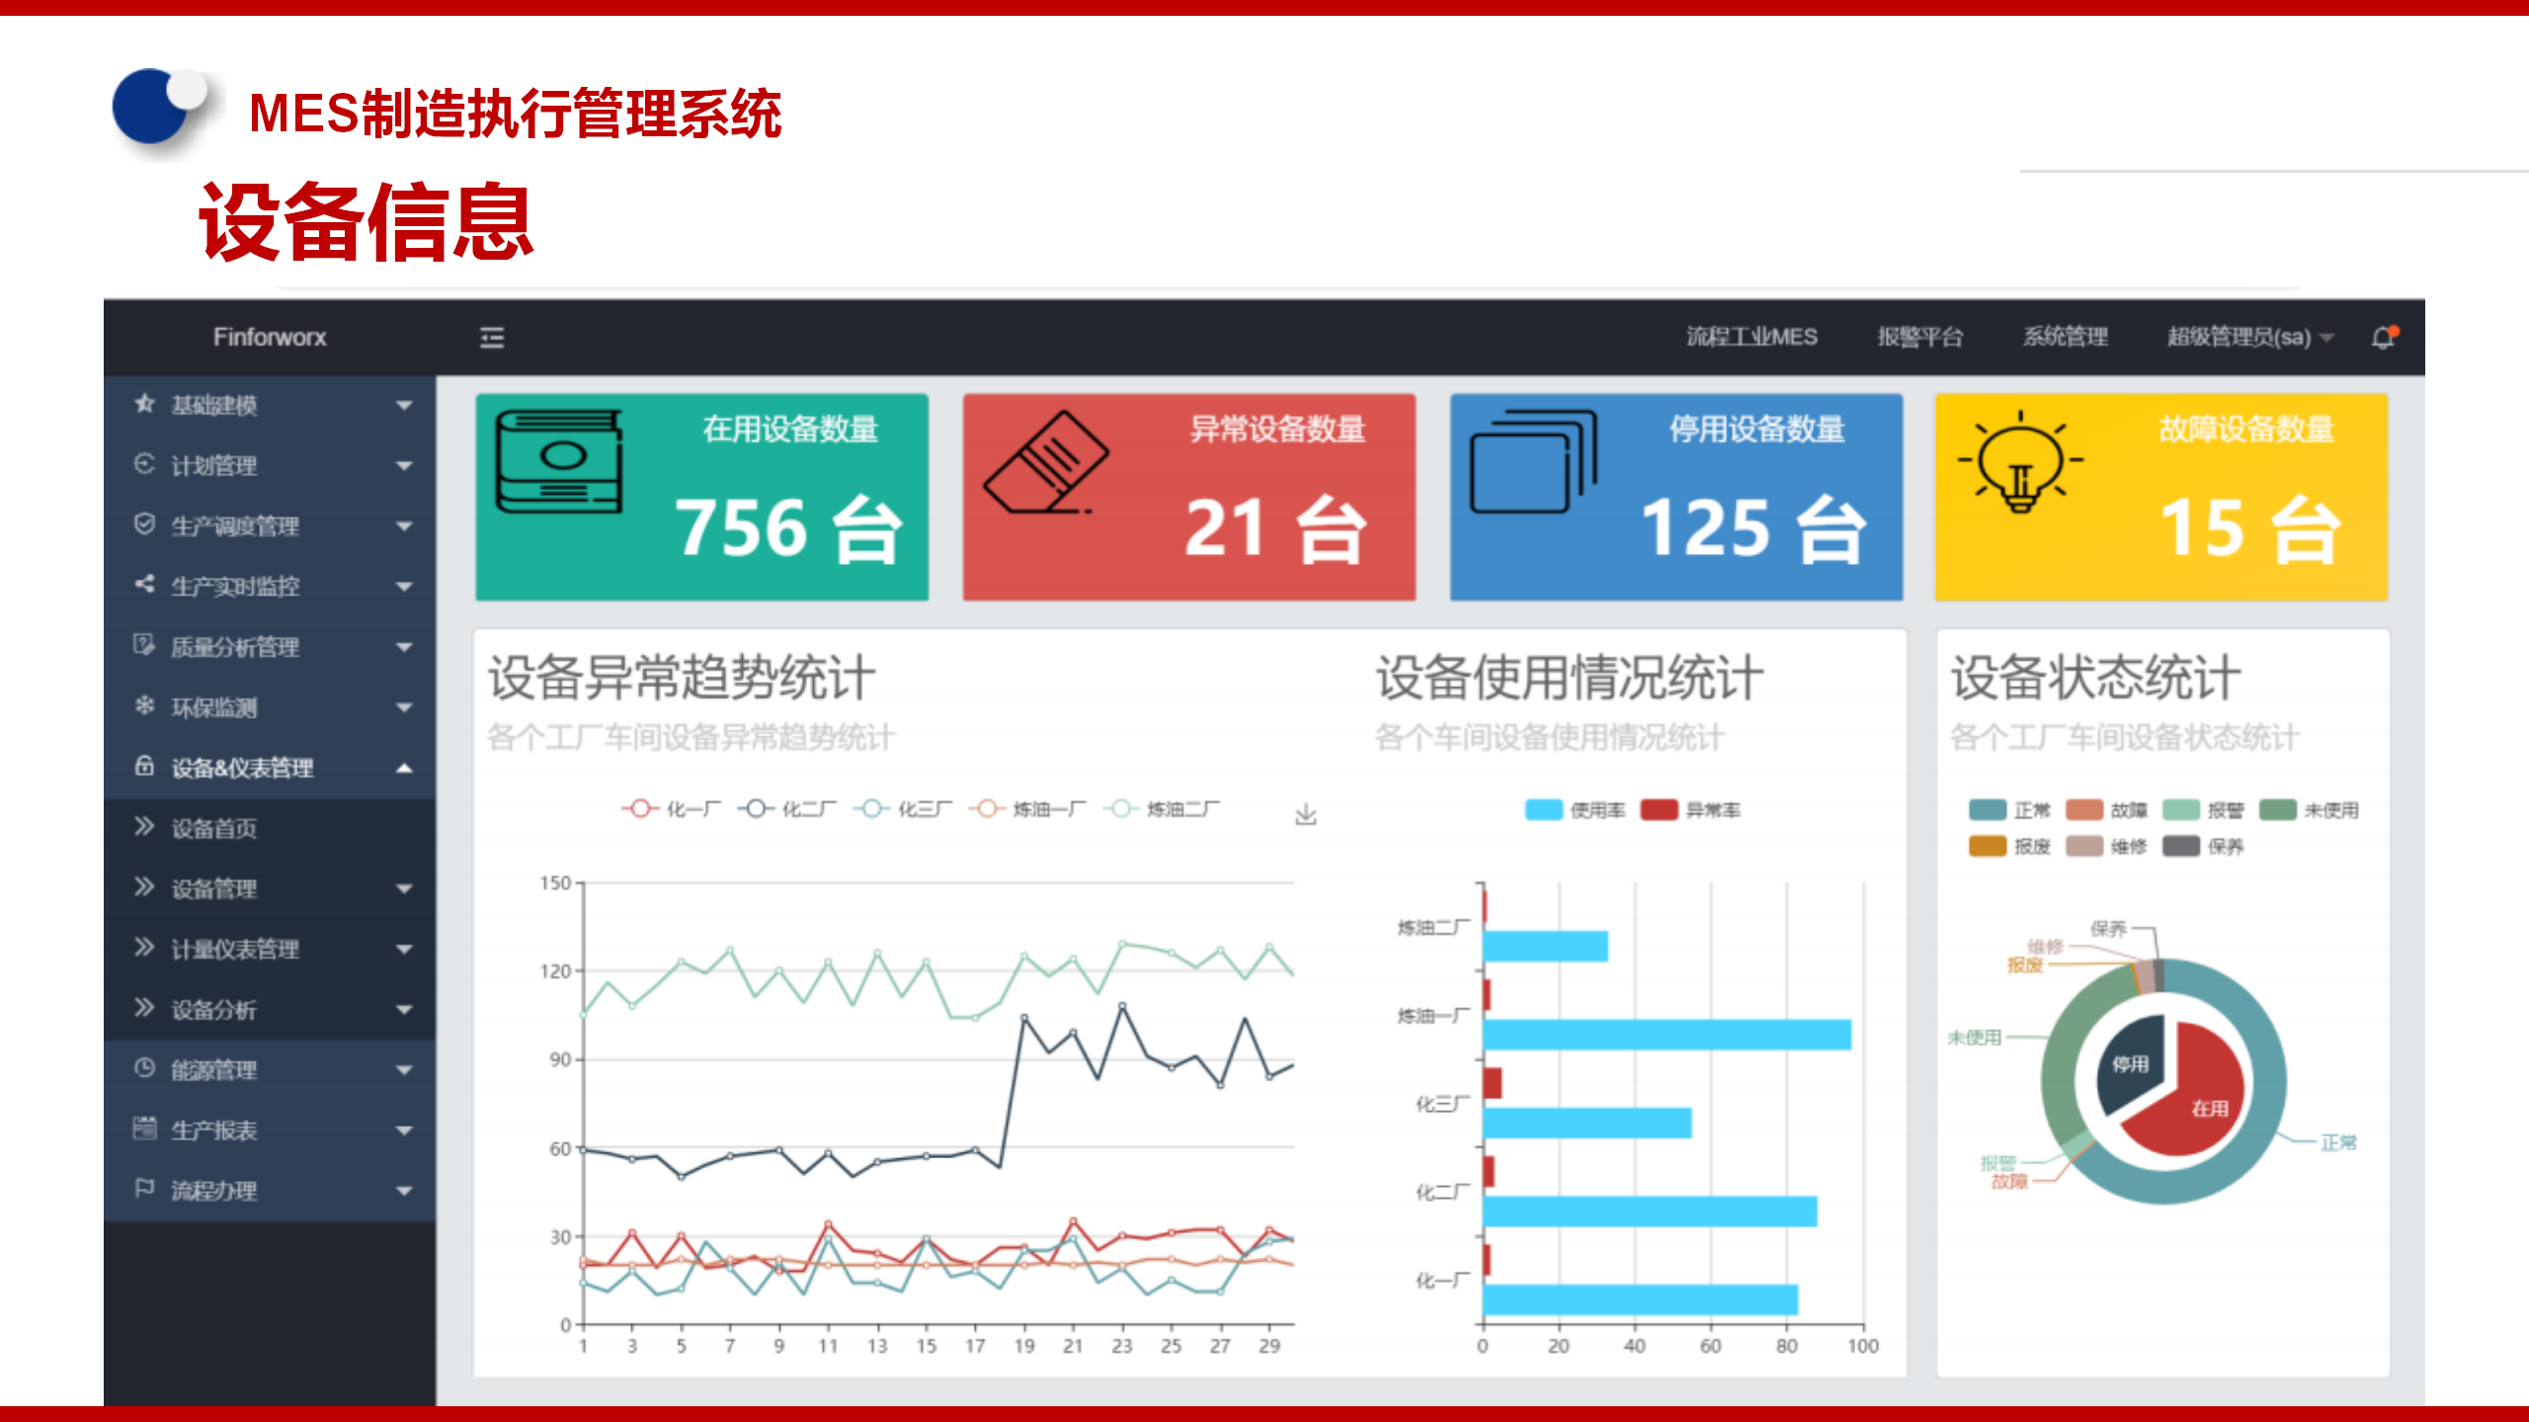Screen dimensions: 2529x1422
Task: Click the sidebar collapse hamburger icon
Action: click(x=492, y=338)
